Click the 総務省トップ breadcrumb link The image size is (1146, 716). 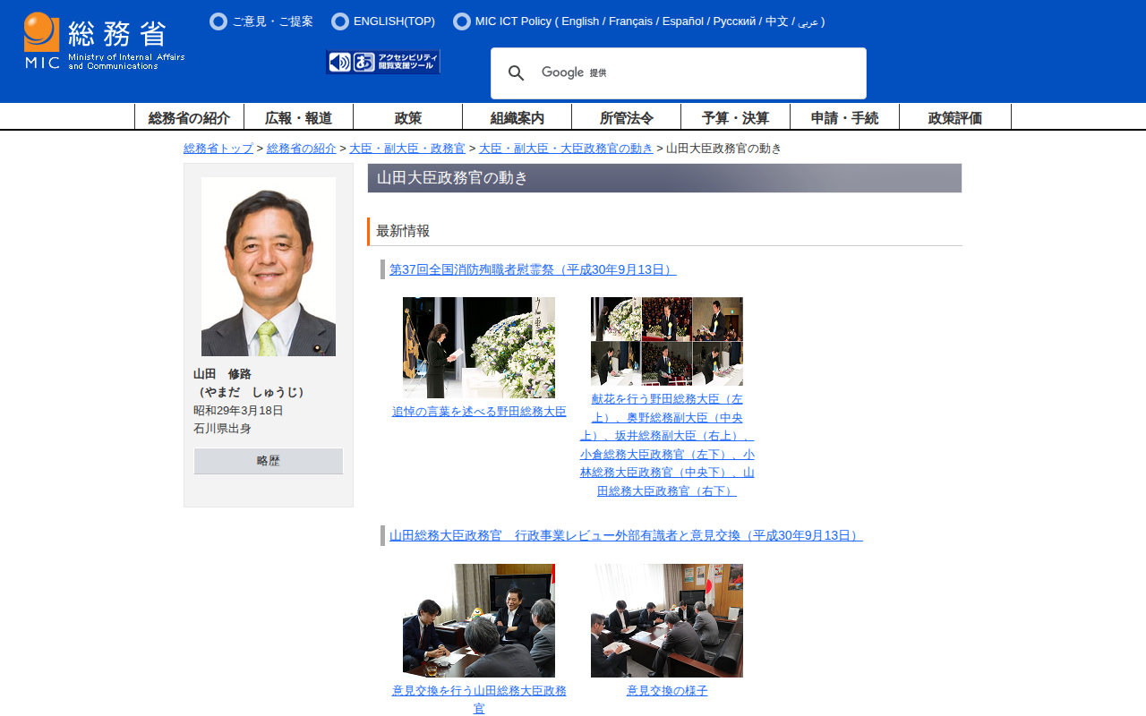(218, 149)
